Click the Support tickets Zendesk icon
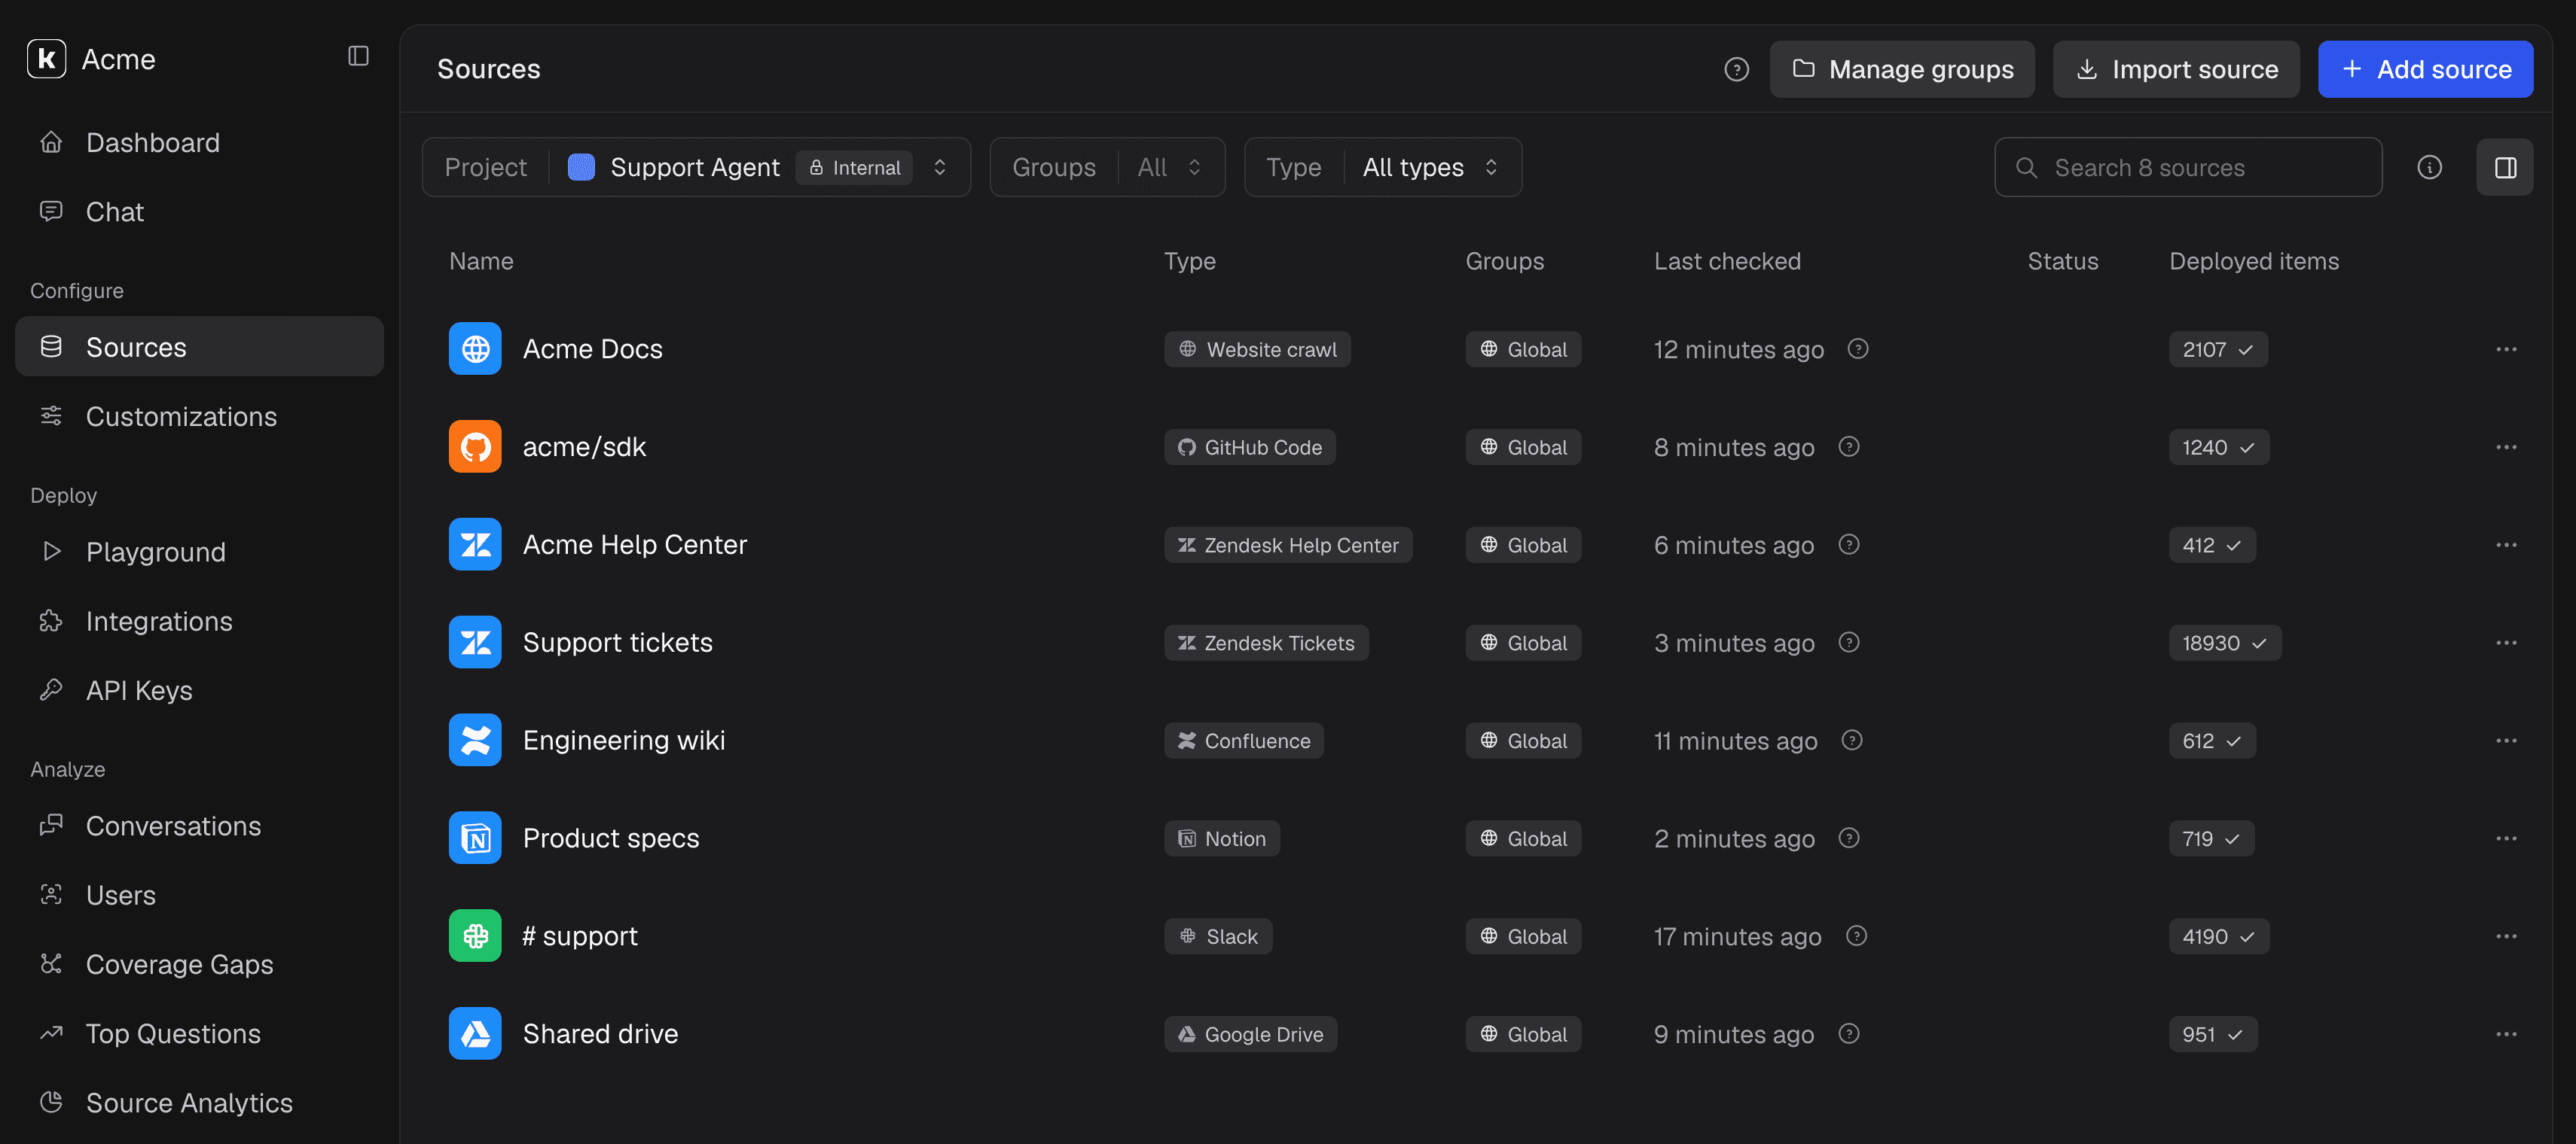This screenshot has height=1144, width=2576. 475,643
